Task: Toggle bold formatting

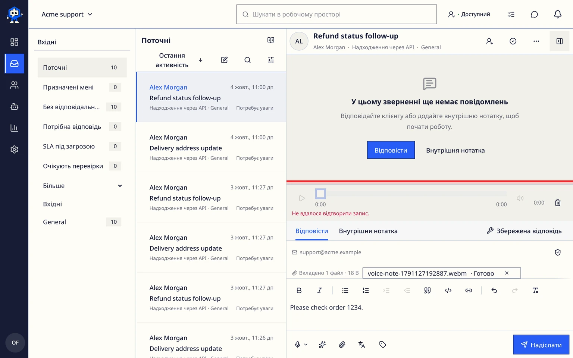Action: point(299,291)
